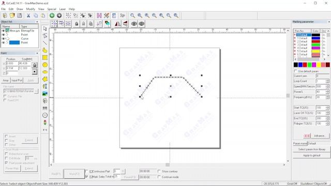331x186 pixels.
Task: Select the text drawing tool
Action: (x=45, y=86)
